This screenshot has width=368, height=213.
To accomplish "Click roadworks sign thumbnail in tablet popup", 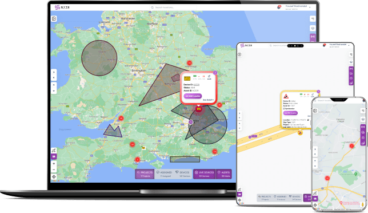I will tap(286, 96).
